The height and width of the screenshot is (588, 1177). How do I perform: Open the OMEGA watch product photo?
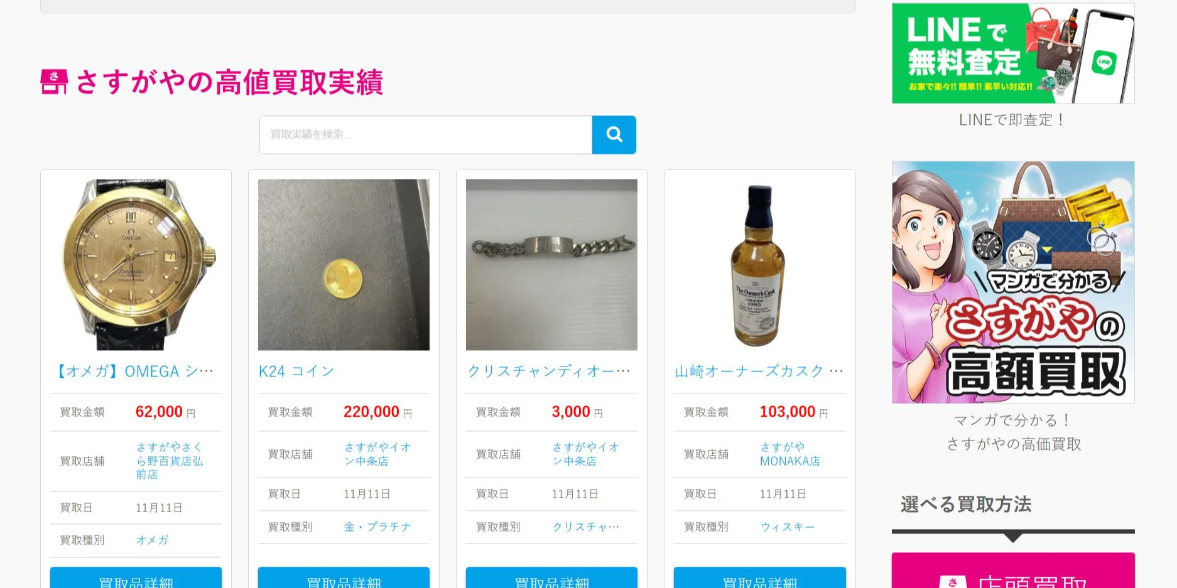click(x=136, y=265)
